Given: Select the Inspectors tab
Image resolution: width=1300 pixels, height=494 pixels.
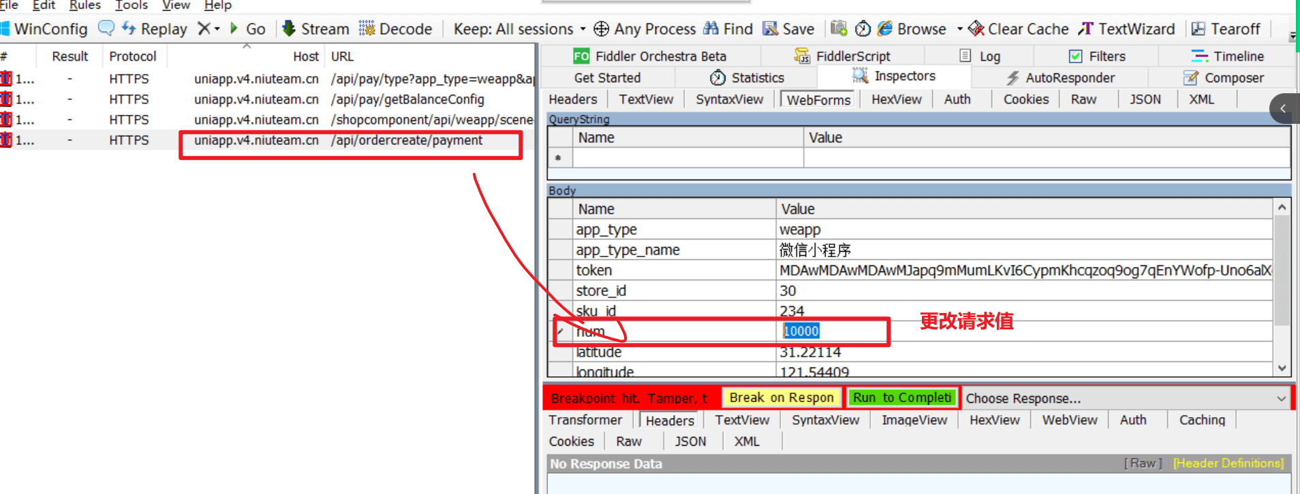Looking at the screenshot, I should pyautogui.click(x=894, y=76).
